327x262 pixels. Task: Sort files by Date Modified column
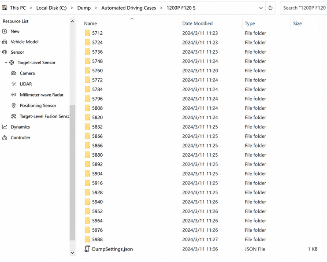pos(197,23)
